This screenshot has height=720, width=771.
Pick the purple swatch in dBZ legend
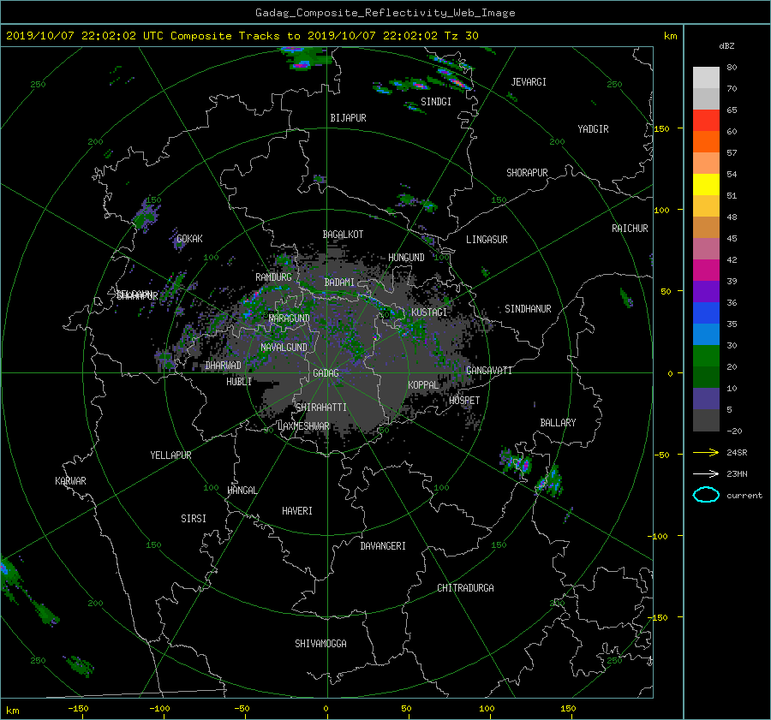[706, 291]
